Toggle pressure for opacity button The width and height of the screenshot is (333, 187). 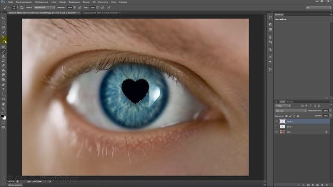point(80,8)
